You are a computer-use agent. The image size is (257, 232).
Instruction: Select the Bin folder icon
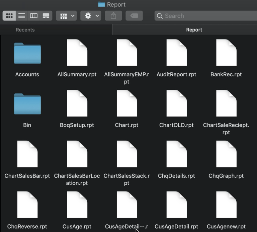point(27,104)
